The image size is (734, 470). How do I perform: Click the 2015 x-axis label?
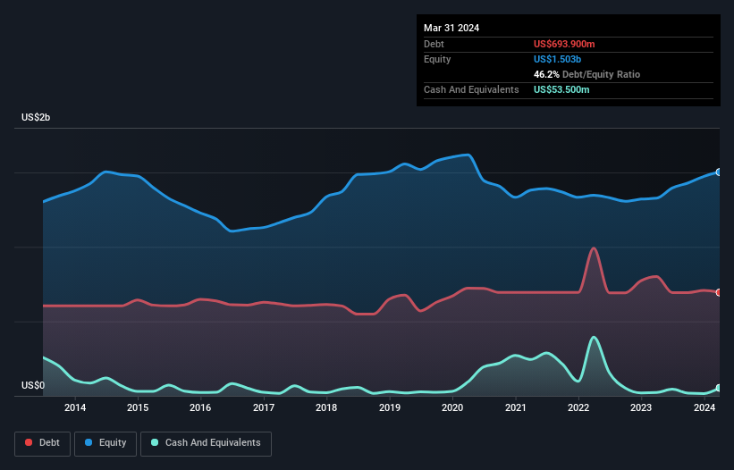tap(138, 407)
